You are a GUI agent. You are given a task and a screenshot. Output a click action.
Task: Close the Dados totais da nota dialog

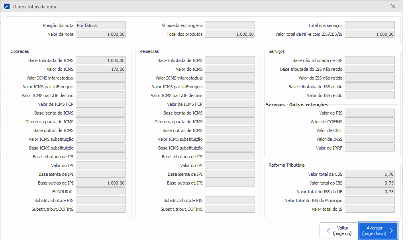[393, 6]
